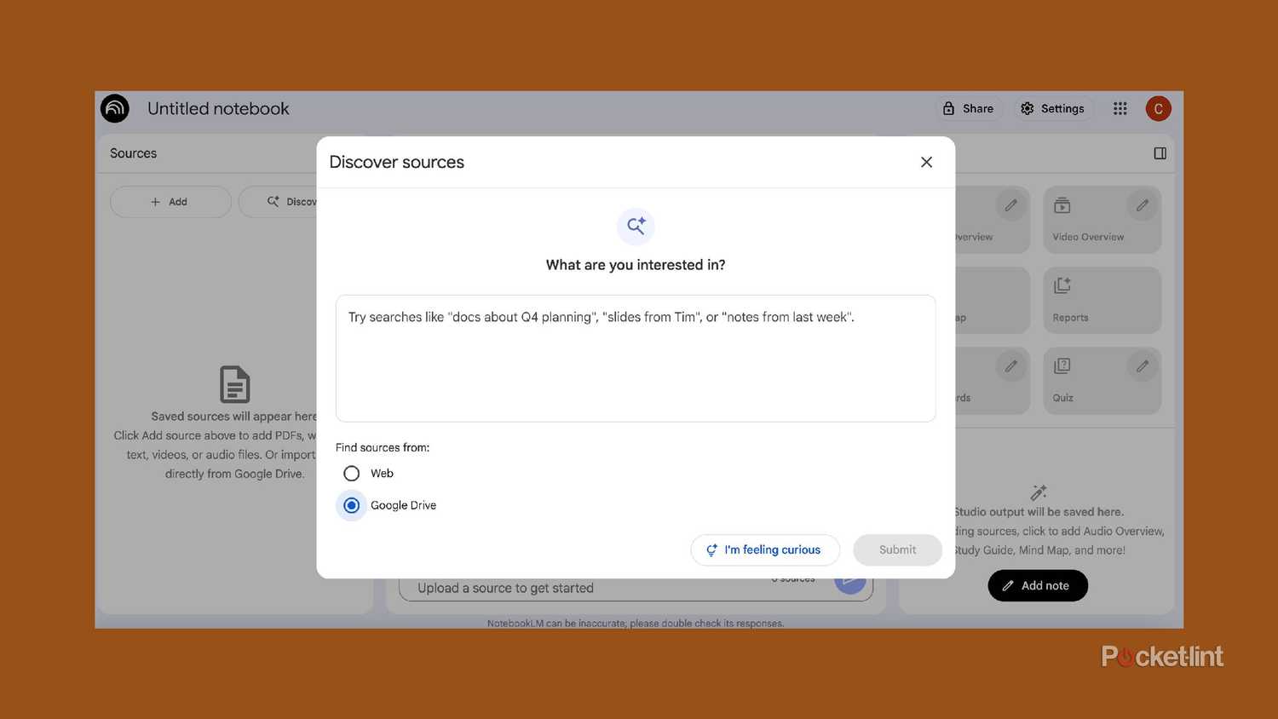Click the search query text box
The image size is (1278, 719).
click(635, 359)
